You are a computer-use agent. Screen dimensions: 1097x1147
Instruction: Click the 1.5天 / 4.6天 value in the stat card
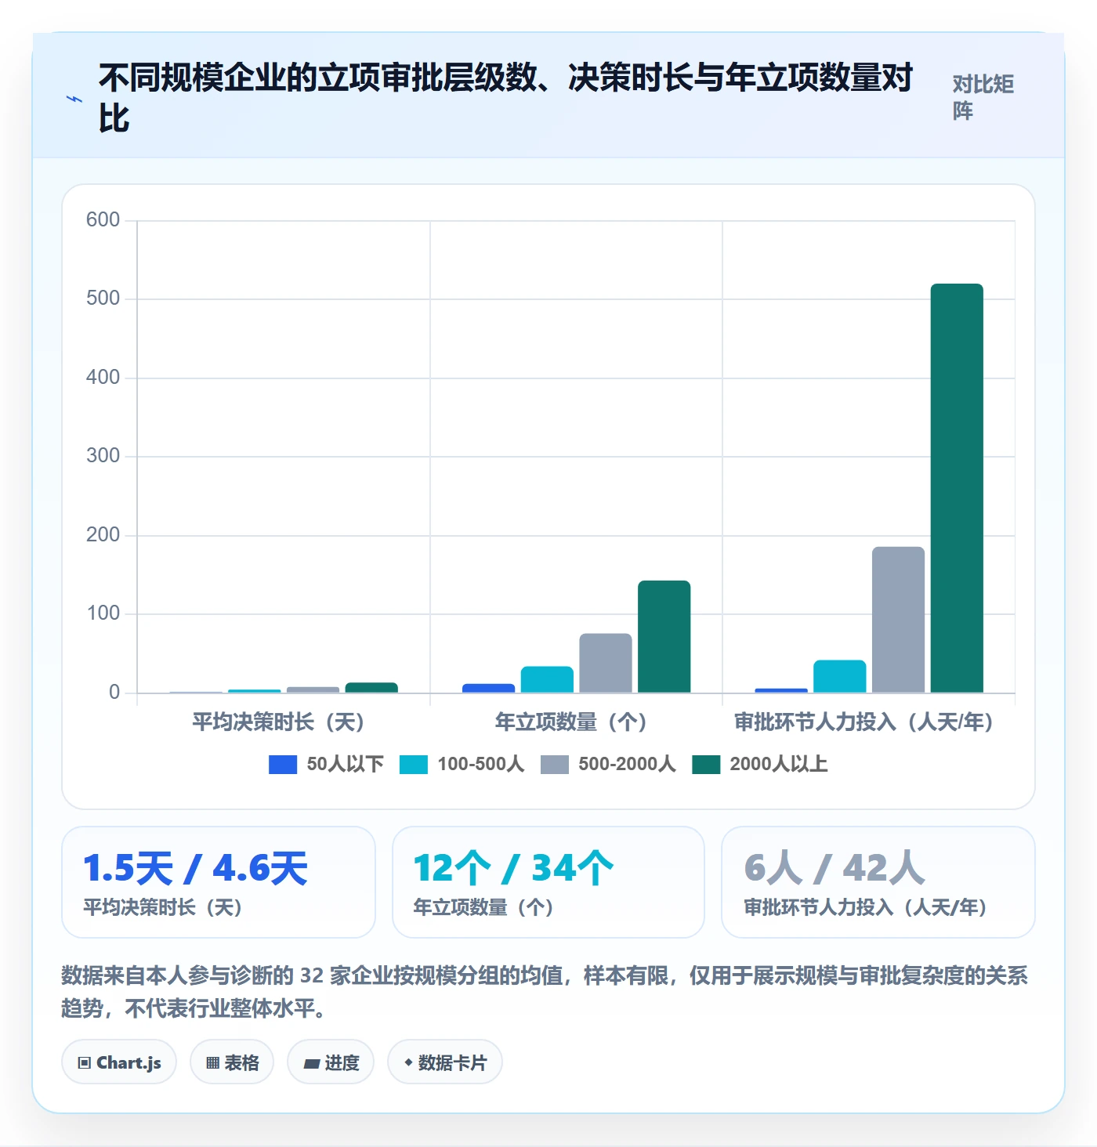pyautogui.click(x=196, y=868)
